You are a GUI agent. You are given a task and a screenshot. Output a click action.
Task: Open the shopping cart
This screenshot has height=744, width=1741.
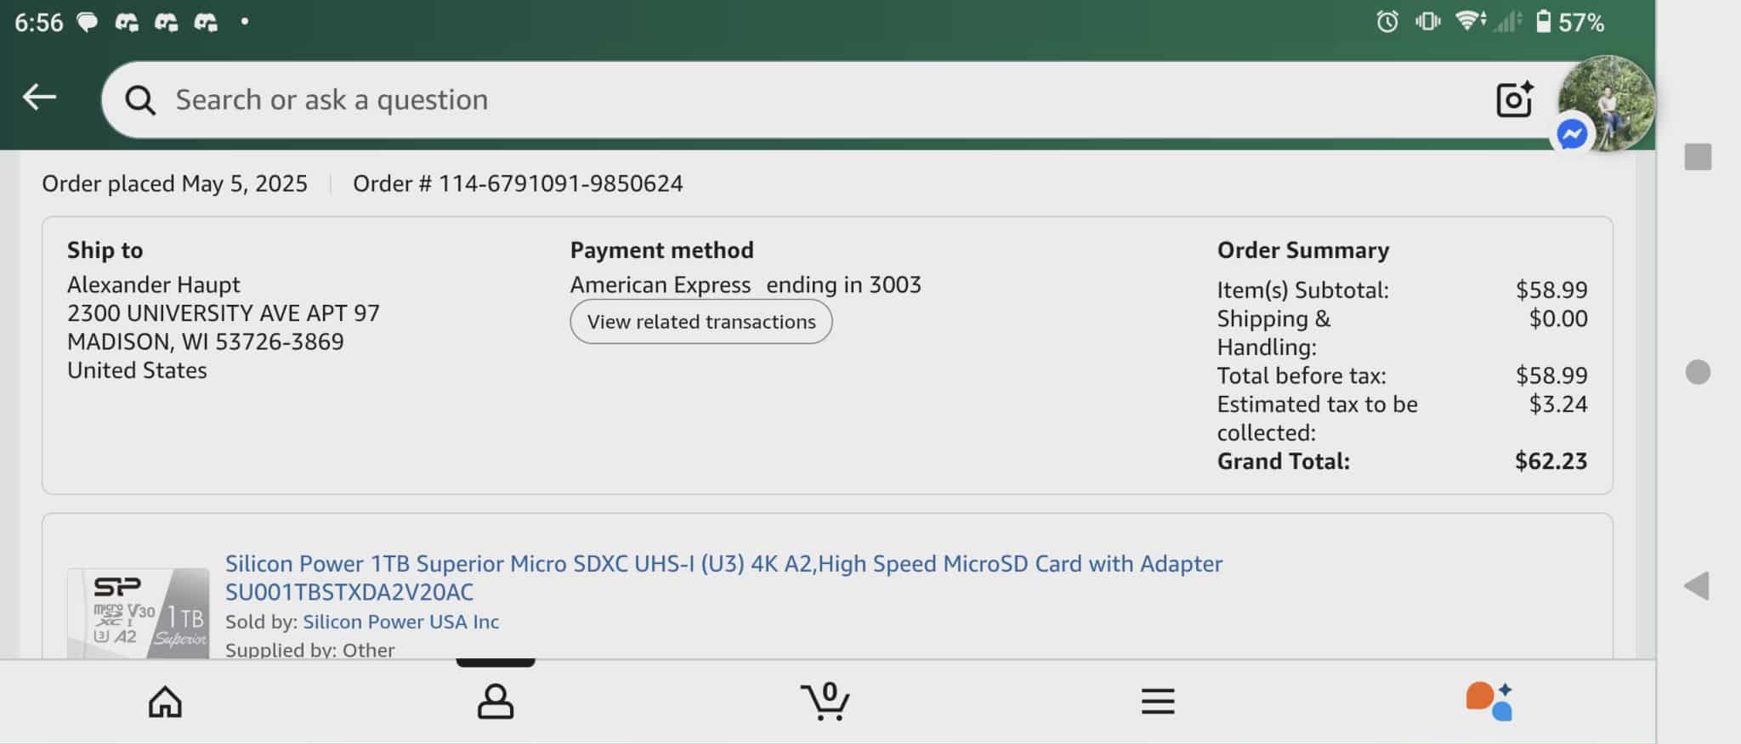point(825,702)
